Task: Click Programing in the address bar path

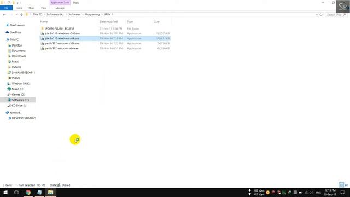Action: click(x=92, y=14)
